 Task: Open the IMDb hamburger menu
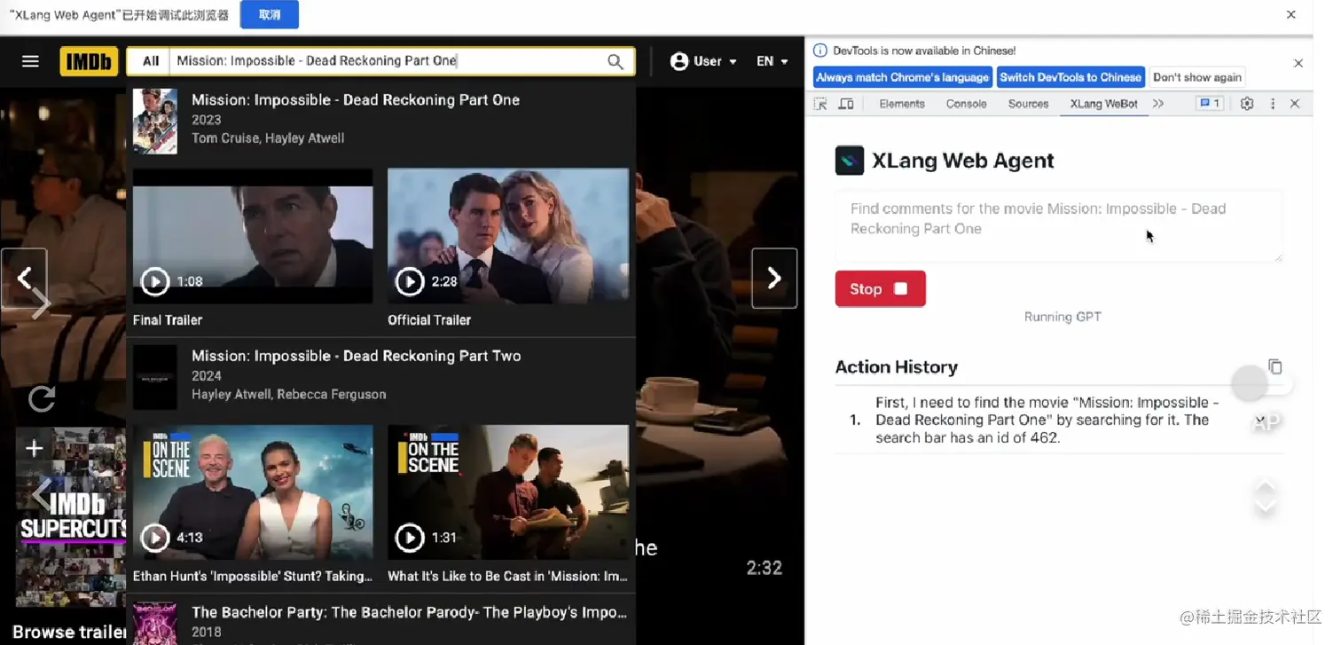click(30, 61)
